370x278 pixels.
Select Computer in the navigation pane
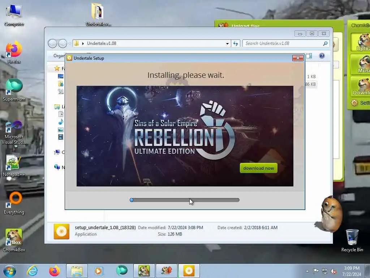pyautogui.click(x=59, y=152)
